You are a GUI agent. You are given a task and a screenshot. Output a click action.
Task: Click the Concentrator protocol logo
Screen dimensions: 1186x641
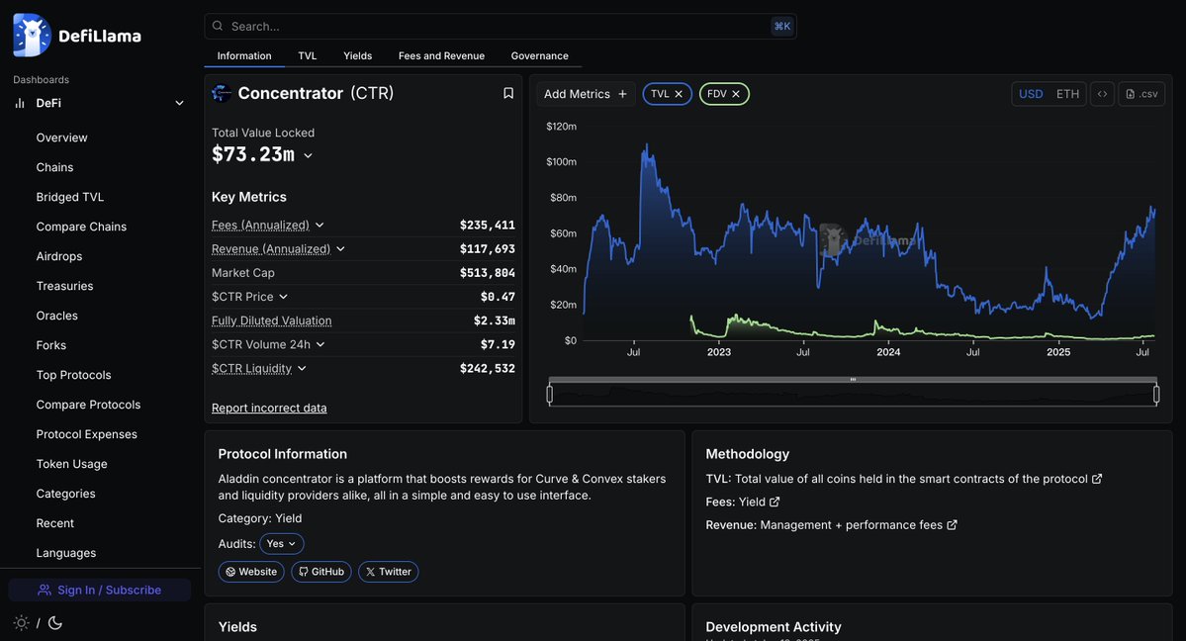[x=222, y=93]
